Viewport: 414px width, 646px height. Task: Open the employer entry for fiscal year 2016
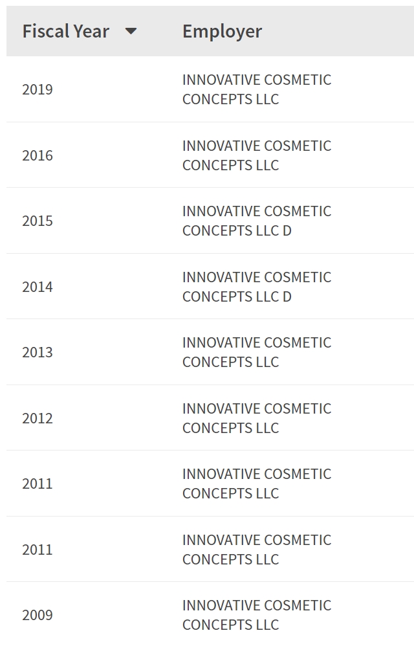pyautogui.click(x=256, y=155)
